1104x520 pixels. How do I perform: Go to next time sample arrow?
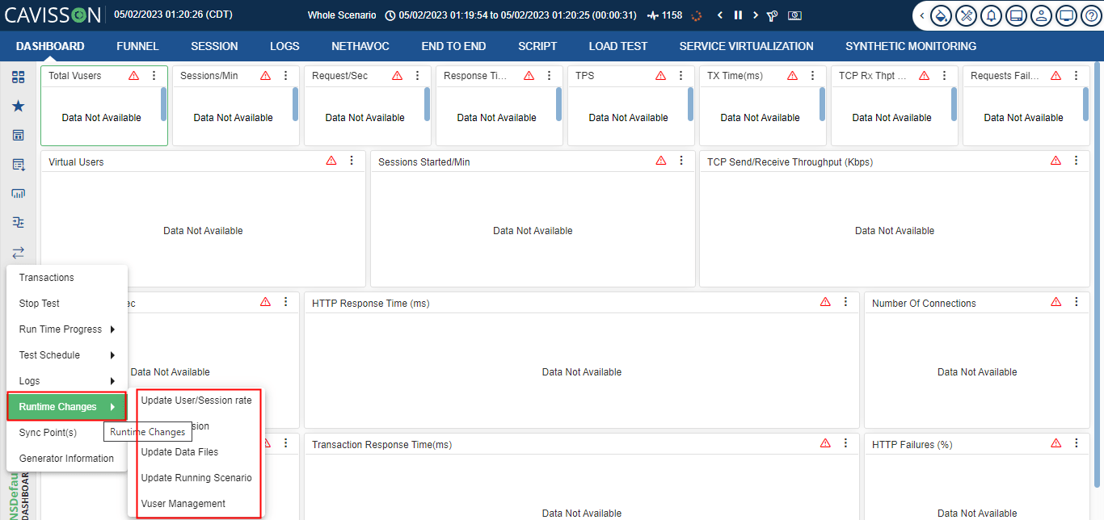click(756, 15)
